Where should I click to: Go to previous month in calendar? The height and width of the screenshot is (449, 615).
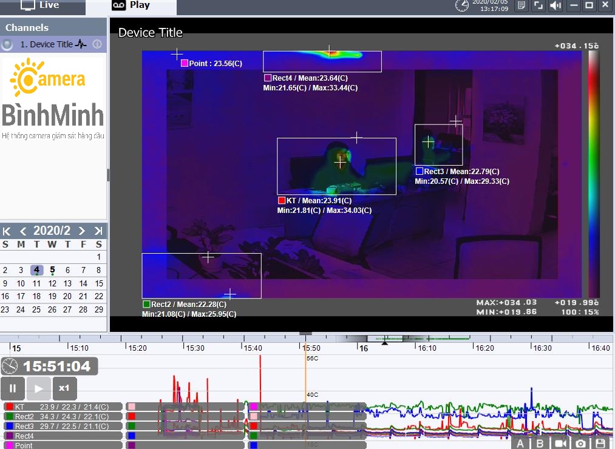pos(22,231)
